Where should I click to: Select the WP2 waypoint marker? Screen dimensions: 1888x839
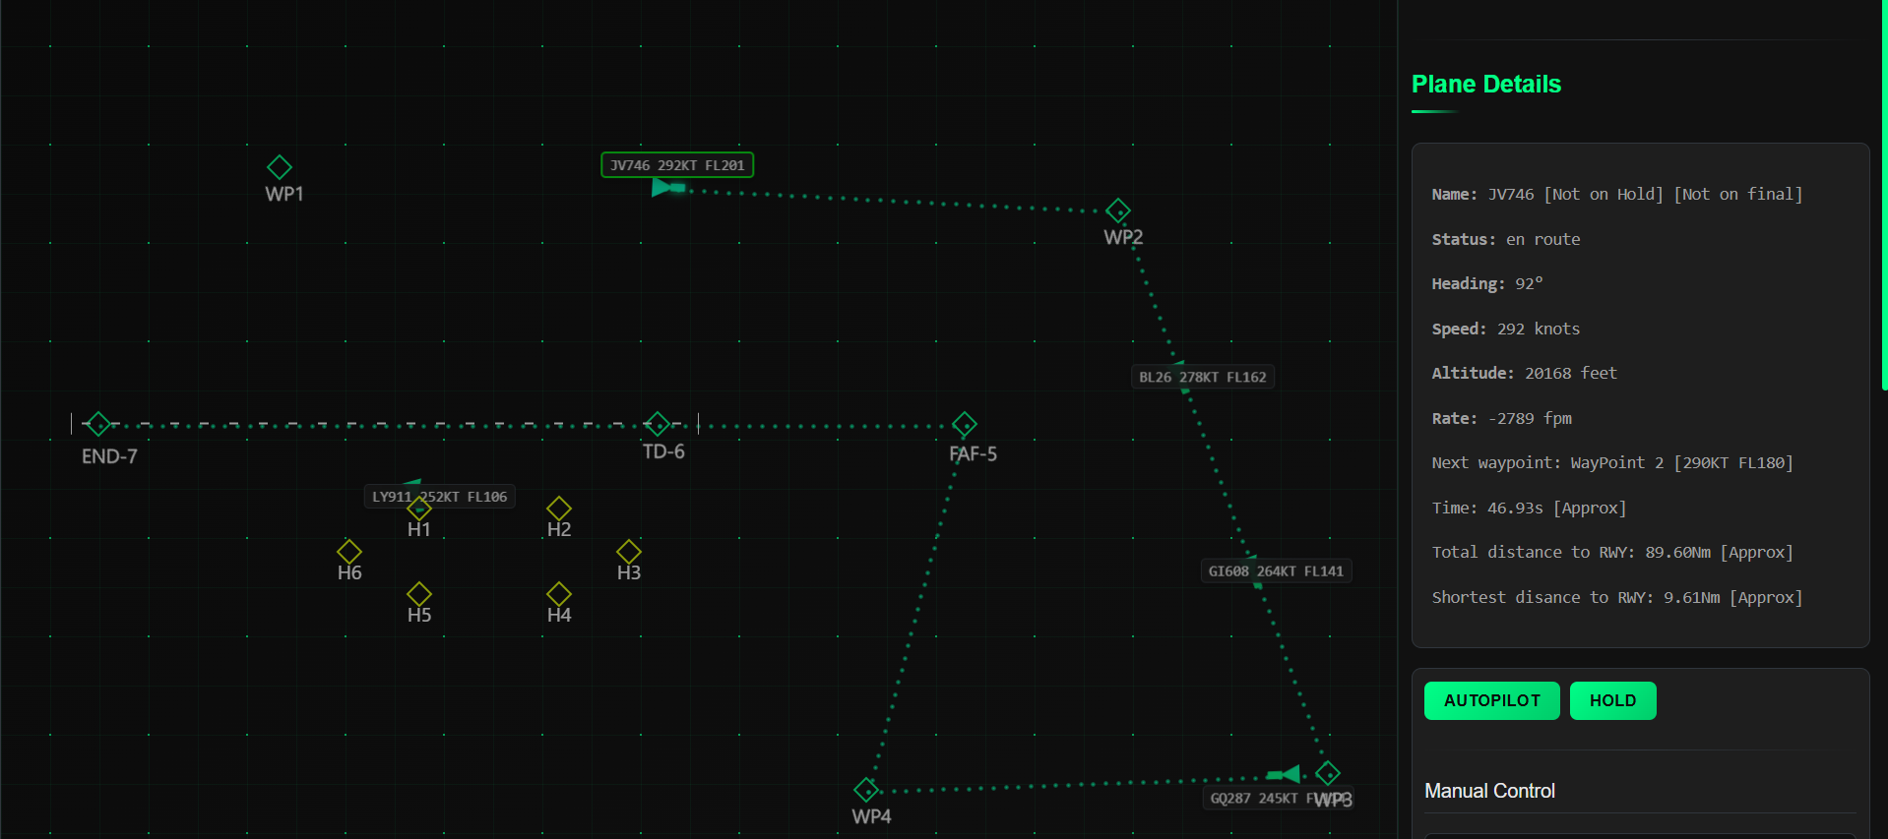coord(1118,210)
